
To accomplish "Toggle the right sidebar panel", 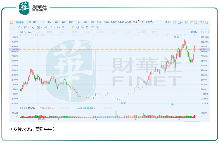I will pyautogui.click(x=207, y=22).
